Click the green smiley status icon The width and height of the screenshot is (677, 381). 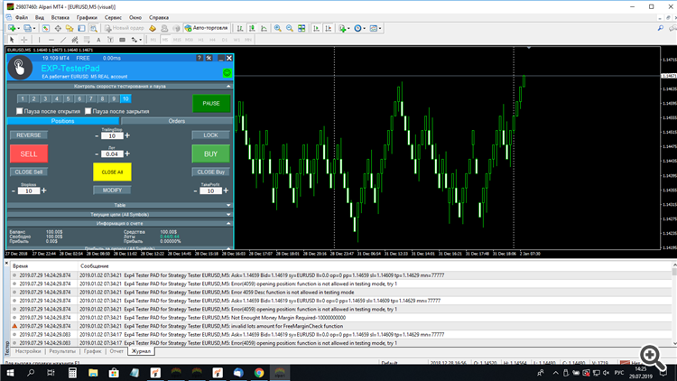pyautogui.click(x=227, y=71)
